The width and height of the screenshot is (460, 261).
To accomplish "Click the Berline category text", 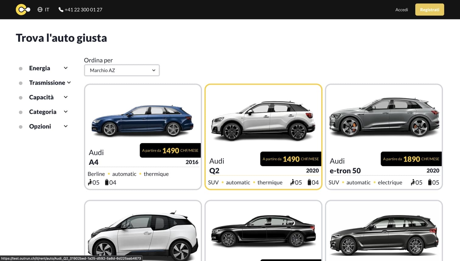I will coord(96,174).
